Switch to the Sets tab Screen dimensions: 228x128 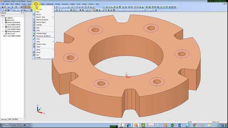coord(10,119)
